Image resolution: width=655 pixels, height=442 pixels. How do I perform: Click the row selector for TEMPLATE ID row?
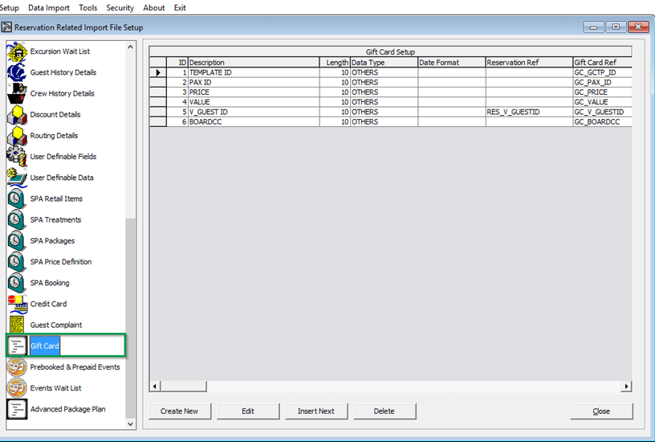pos(158,72)
